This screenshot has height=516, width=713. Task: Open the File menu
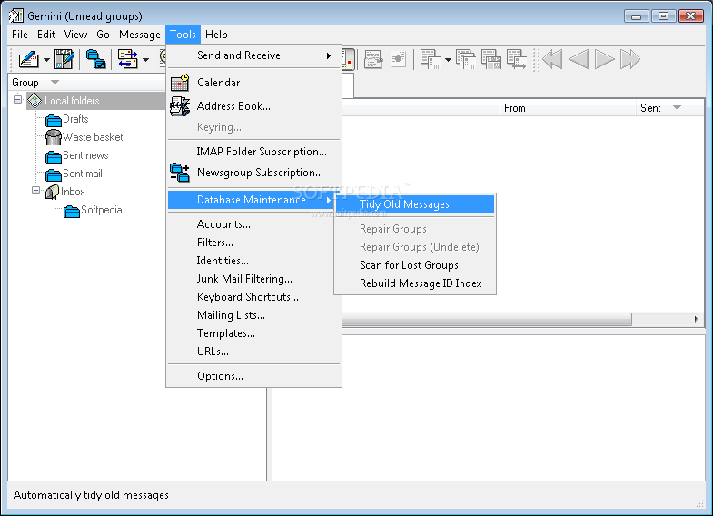[x=20, y=35]
